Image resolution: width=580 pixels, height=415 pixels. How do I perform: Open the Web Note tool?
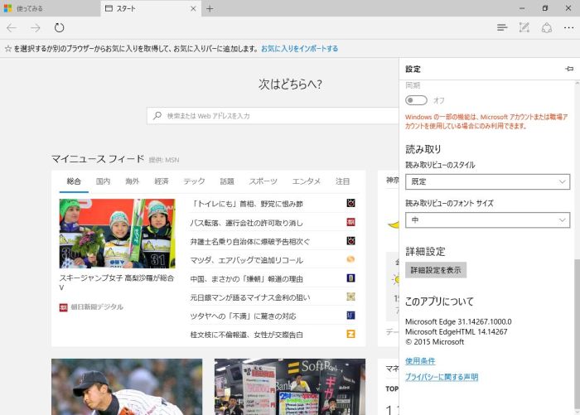coord(524,28)
